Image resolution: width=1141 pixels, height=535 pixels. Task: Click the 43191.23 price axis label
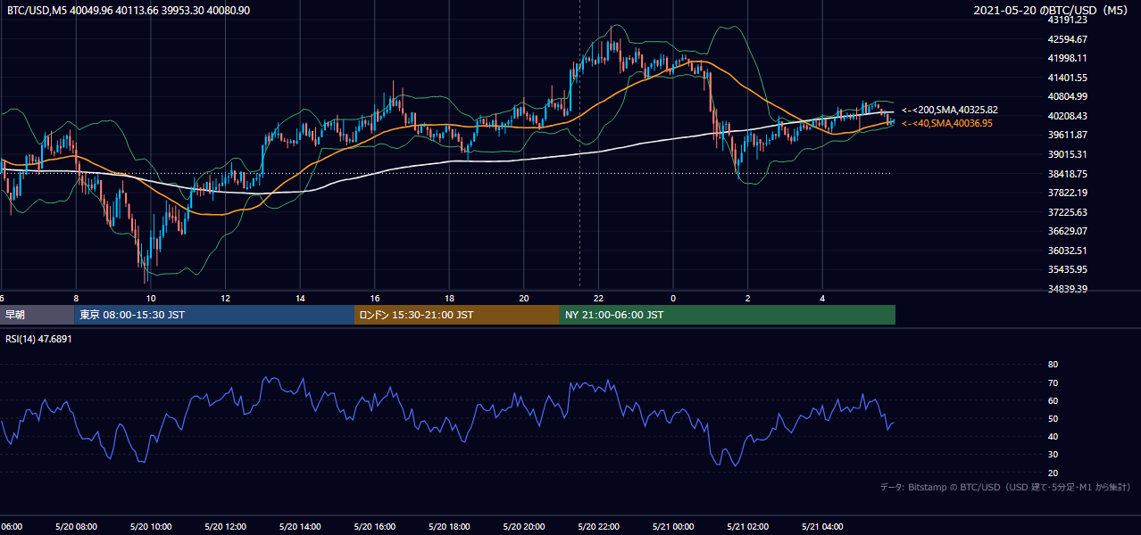(1067, 20)
